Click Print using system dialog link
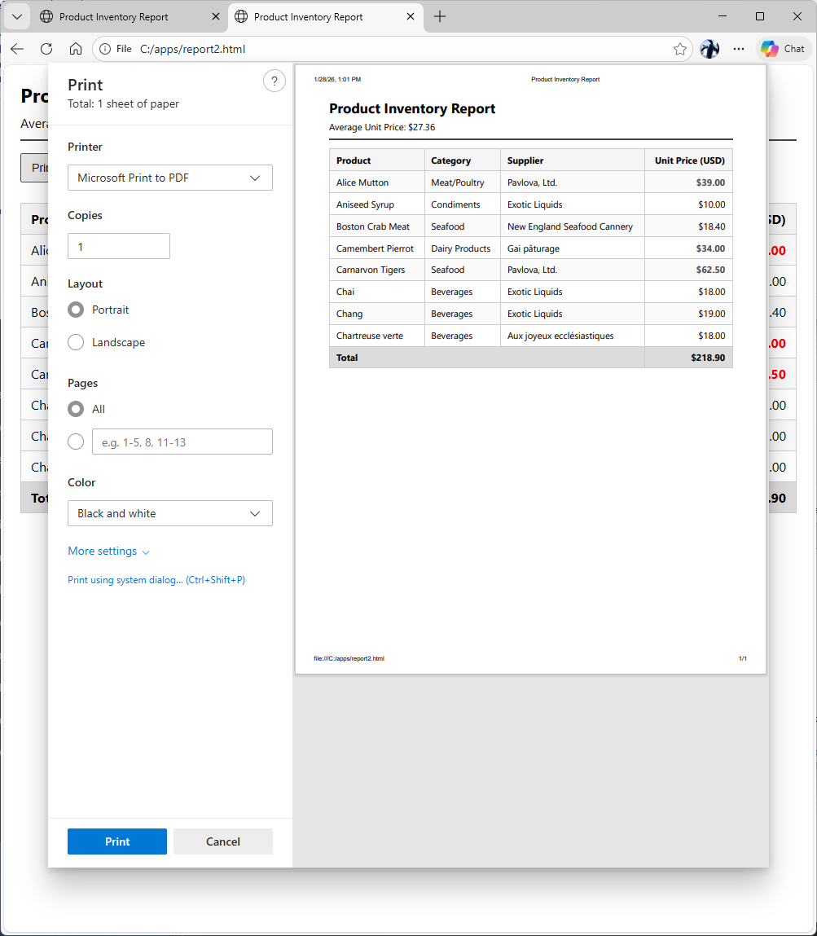The image size is (817, 936). pyautogui.click(x=156, y=580)
